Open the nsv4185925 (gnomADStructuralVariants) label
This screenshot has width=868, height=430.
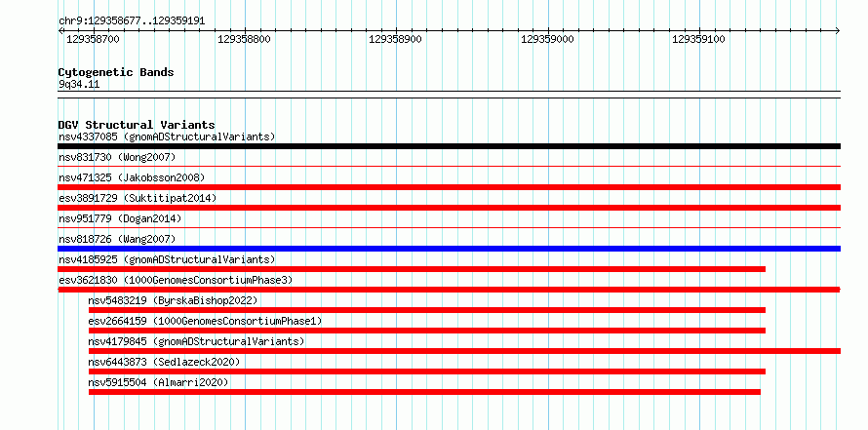pos(167,259)
